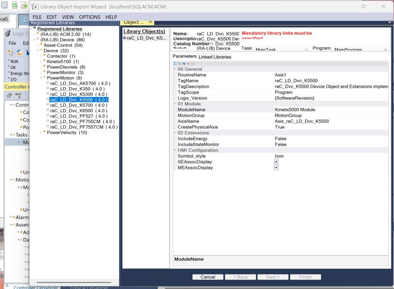Open File menu in Logix Designer window
Viewport: 394px width, 289px height.
[x=12, y=43]
